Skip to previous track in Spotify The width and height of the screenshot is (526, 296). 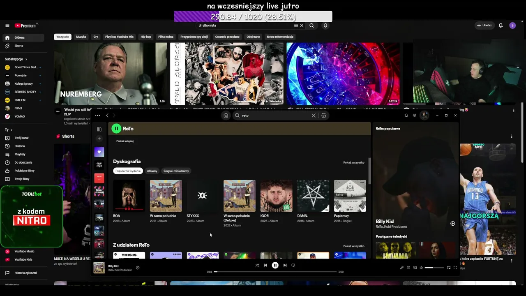click(x=265, y=265)
